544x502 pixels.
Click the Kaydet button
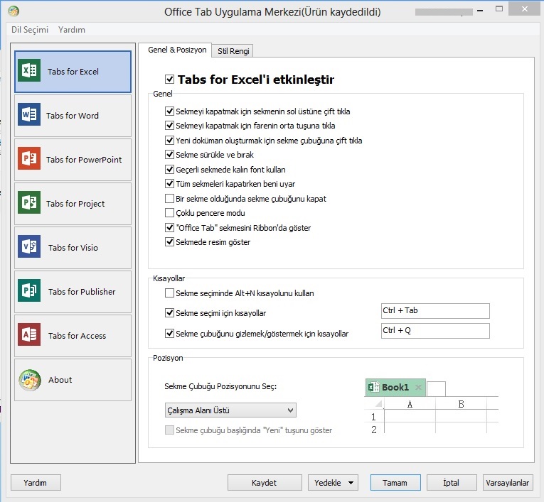coord(264,483)
